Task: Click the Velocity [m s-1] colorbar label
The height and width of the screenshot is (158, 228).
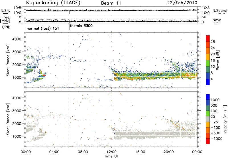Action: coord(225,119)
